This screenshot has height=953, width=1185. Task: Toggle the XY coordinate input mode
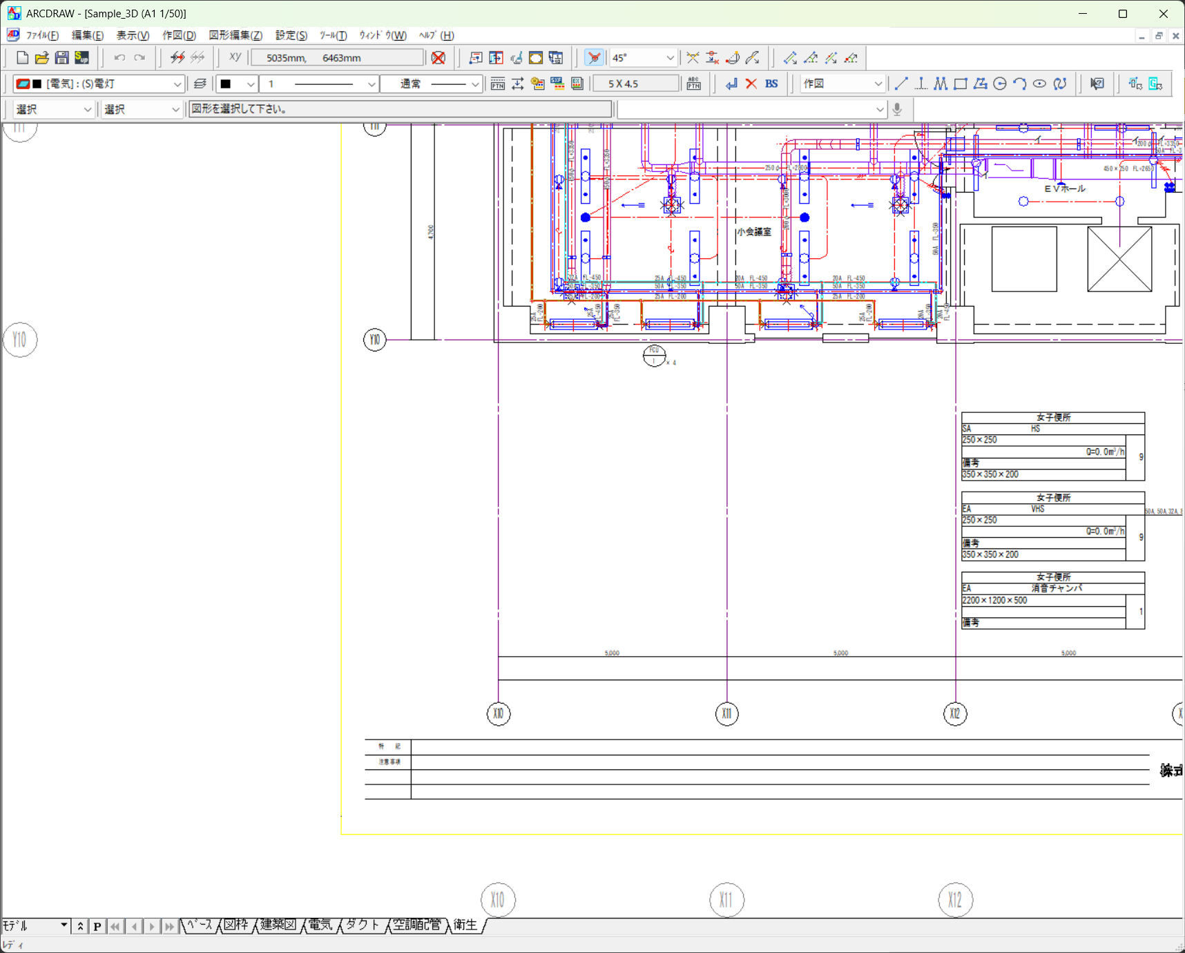235,58
